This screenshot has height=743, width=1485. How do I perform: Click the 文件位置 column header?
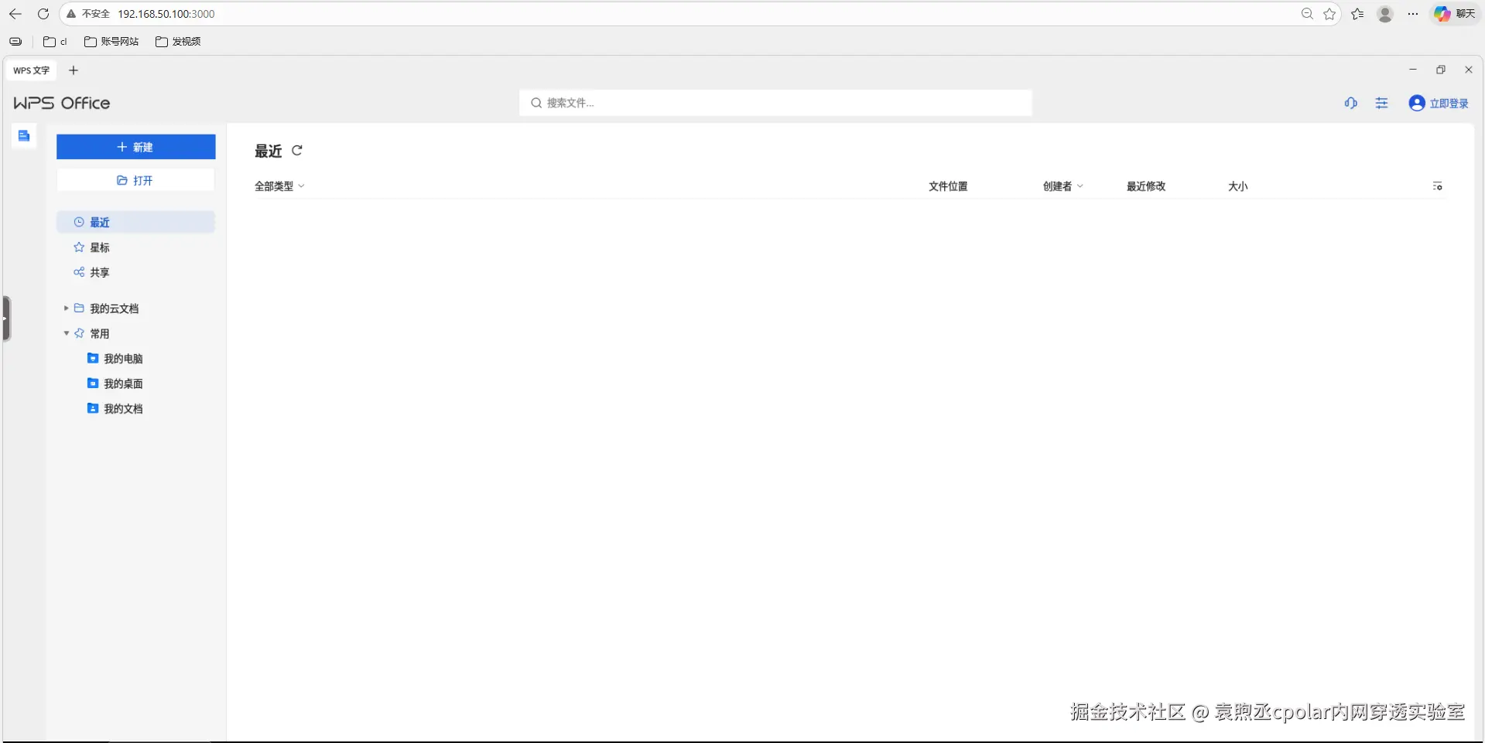948,186
